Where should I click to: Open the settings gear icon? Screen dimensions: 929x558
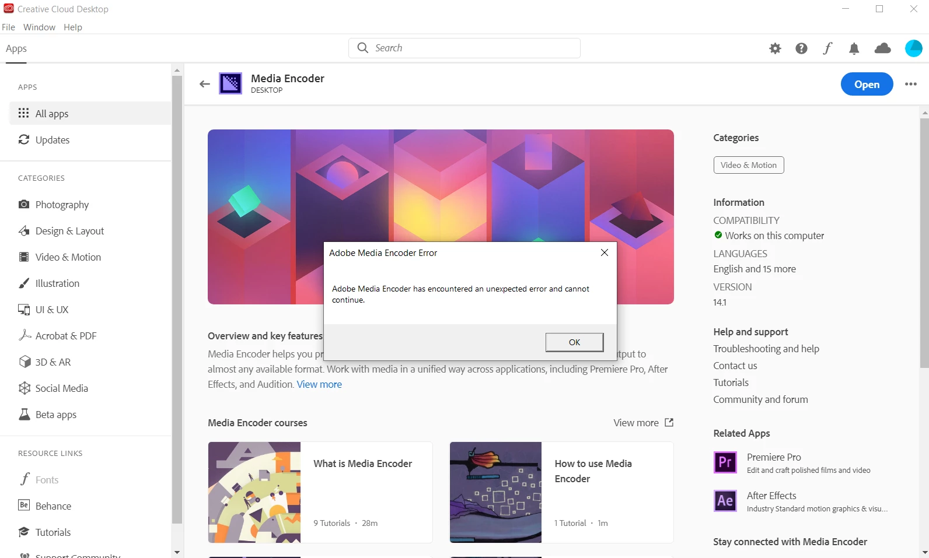click(x=775, y=48)
